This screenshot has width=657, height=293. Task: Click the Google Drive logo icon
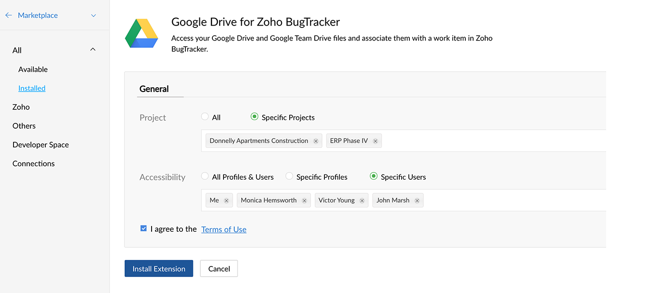click(x=141, y=33)
